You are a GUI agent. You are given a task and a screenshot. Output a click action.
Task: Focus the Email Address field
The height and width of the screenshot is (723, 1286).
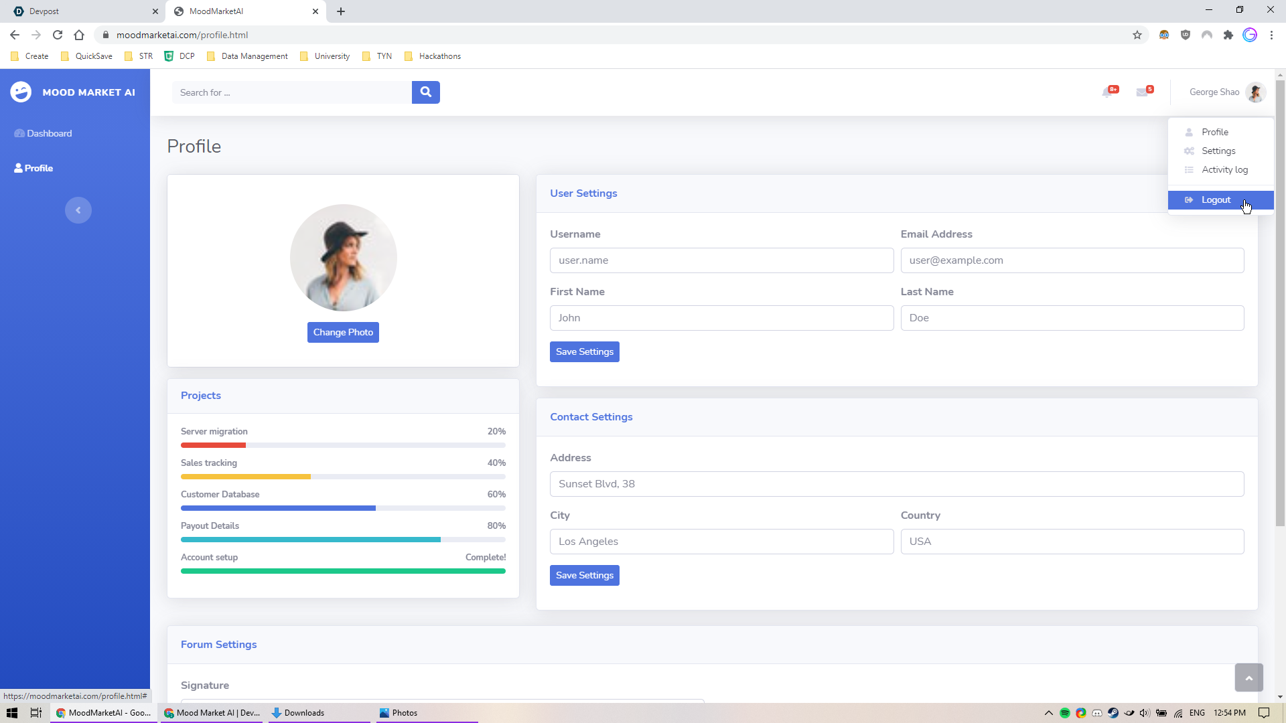click(1072, 260)
